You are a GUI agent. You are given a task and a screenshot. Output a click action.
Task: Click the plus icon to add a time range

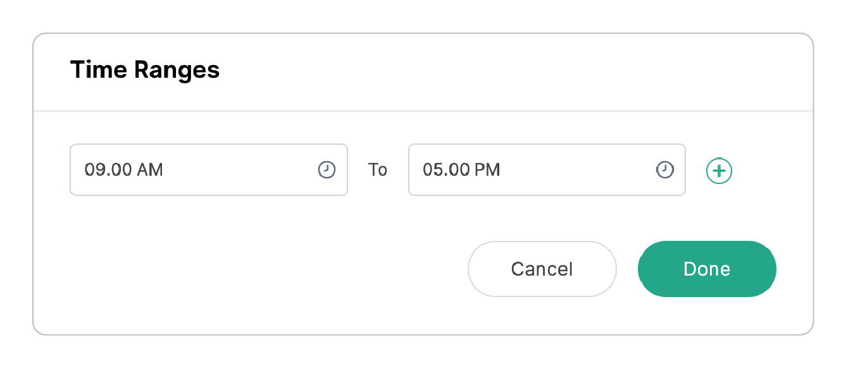pyautogui.click(x=718, y=170)
